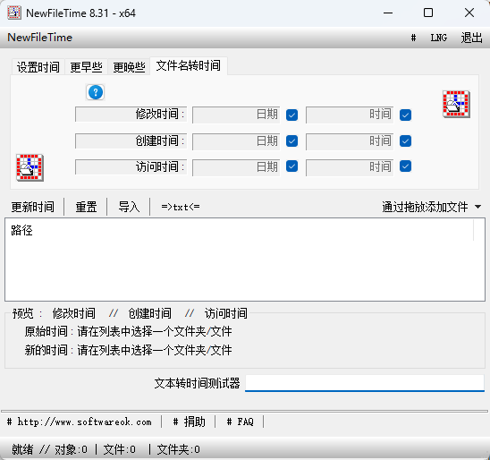Click the 导入 button
490x460 pixels.
pyautogui.click(x=129, y=207)
